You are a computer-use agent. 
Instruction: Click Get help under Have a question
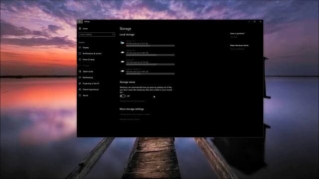click(x=234, y=37)
